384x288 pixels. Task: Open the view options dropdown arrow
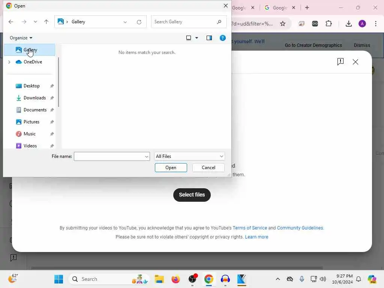[196, 38]
